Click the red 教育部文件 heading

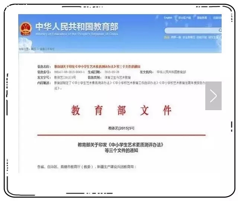[121, 110]
